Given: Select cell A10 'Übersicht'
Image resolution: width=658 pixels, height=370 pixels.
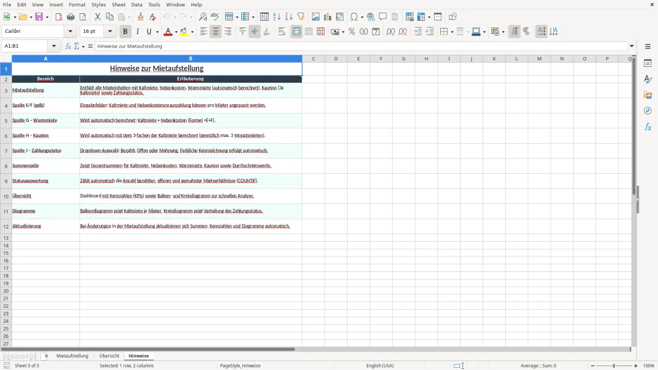Looking at the screenshot, I should click(x=46, y=196).
